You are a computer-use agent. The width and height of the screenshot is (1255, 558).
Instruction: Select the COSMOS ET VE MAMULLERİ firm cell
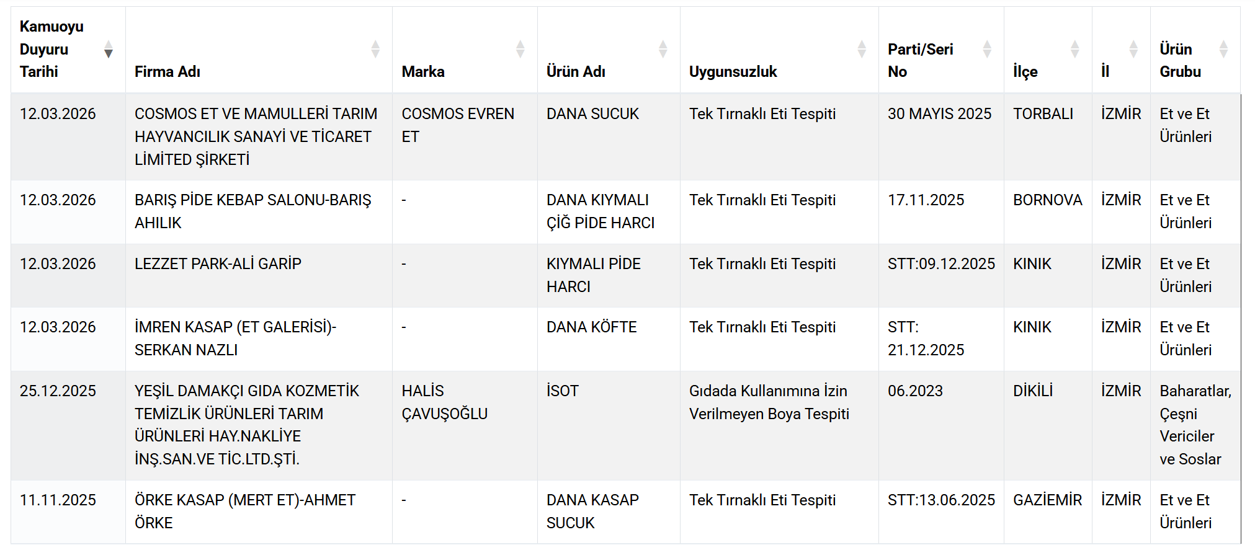[256, 136]
